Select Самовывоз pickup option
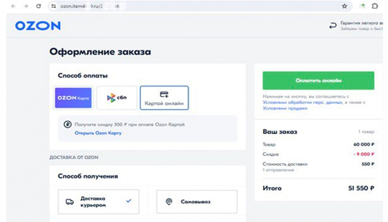 coord(197,202)
